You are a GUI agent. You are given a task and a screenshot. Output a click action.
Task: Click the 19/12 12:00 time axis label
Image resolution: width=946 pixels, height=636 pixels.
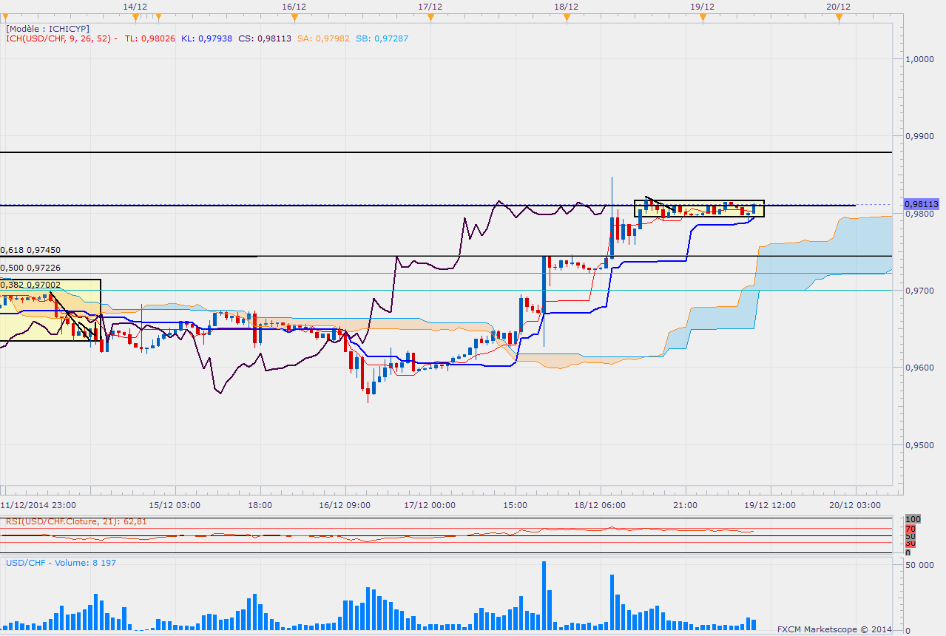[771, 505]
